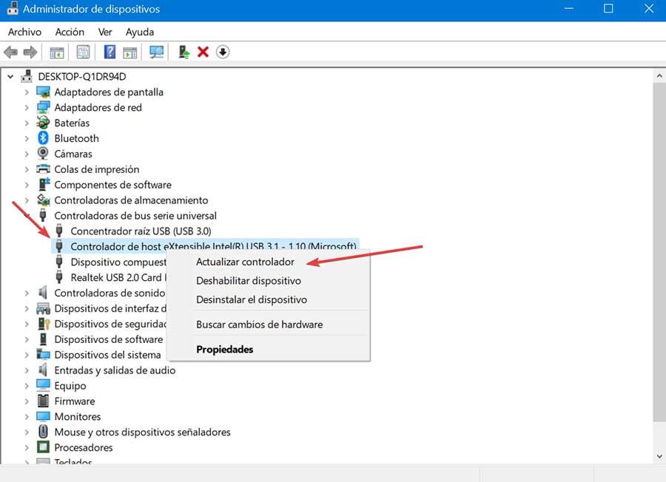Image resolution: width=666 pixels, height=482 pixels.
Task: Click the Adaptadores de red icon
Action: pos(43,107)
